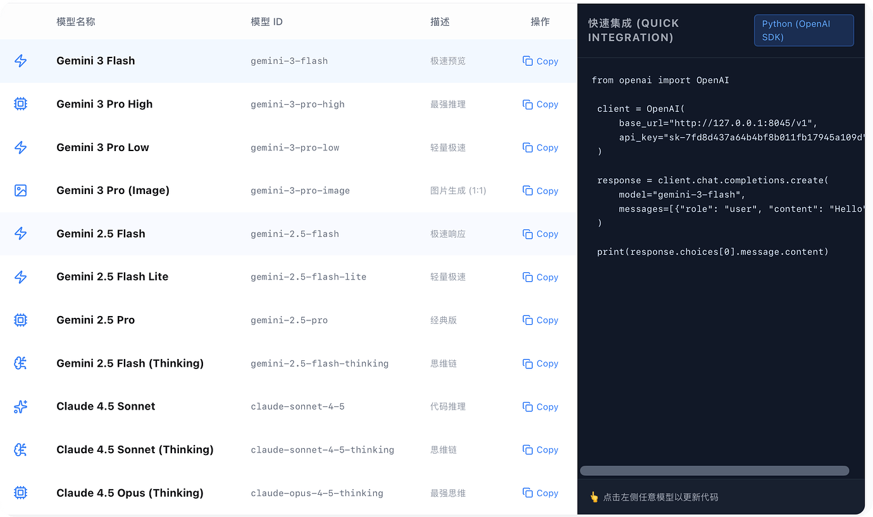Copy the gemini-2.5-pro model ID
Screen dimensions: 873x517
coord(540,320)
